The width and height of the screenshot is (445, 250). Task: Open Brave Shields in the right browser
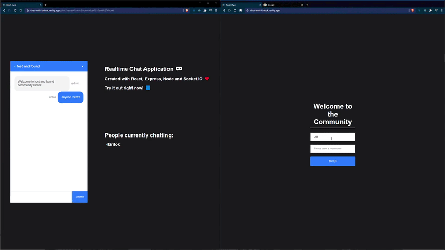click(412, 10)
